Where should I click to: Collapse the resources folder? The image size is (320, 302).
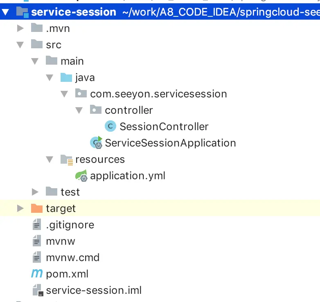[50, 159]
